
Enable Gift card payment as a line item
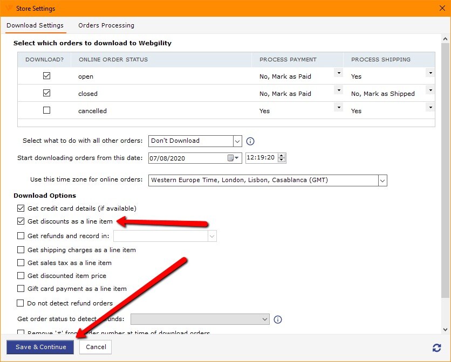tap(20, 288)
